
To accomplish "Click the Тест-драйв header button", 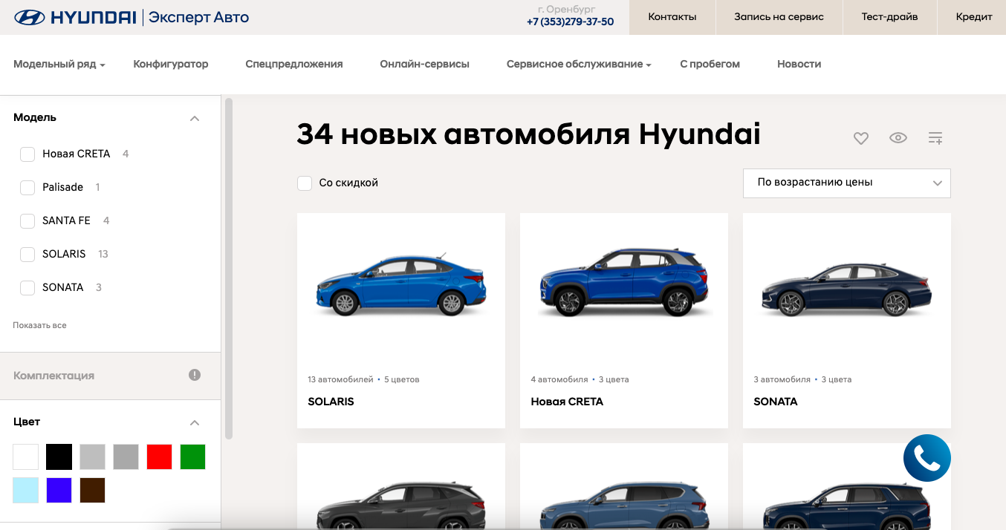I will click(889, 17).
